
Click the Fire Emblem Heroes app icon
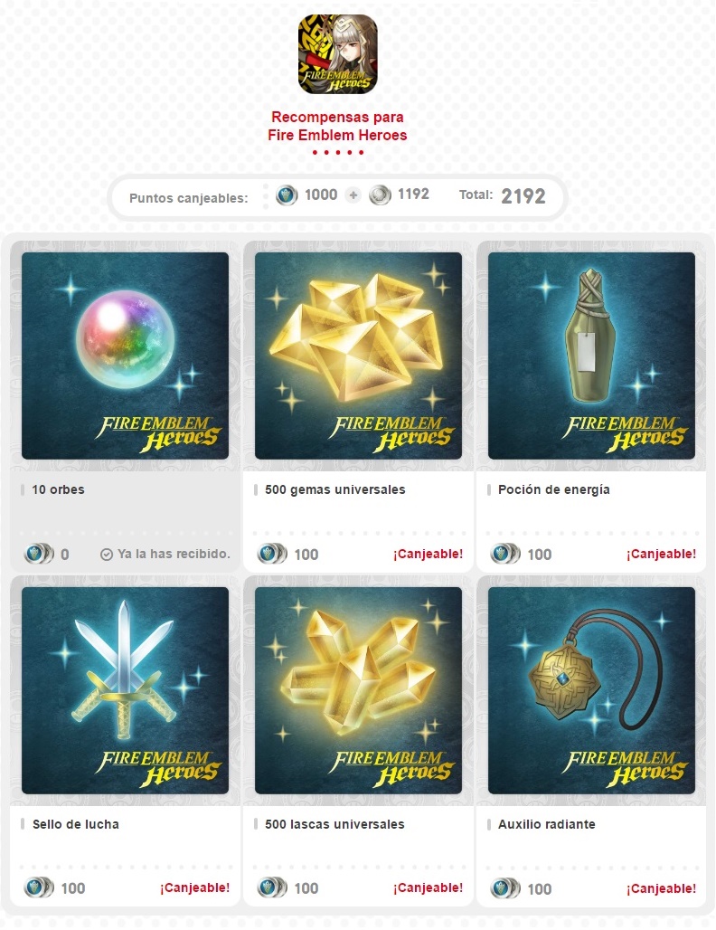[x=337, y=54]
